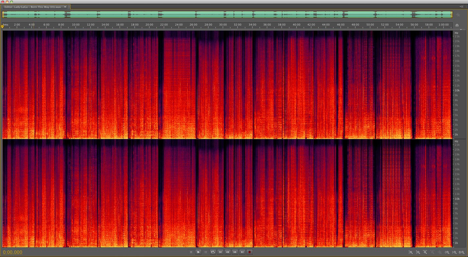This screenshot has height=257, width=468.
Task: Open the Editor file dropdown arrow
Action: (x=65, y=7)
